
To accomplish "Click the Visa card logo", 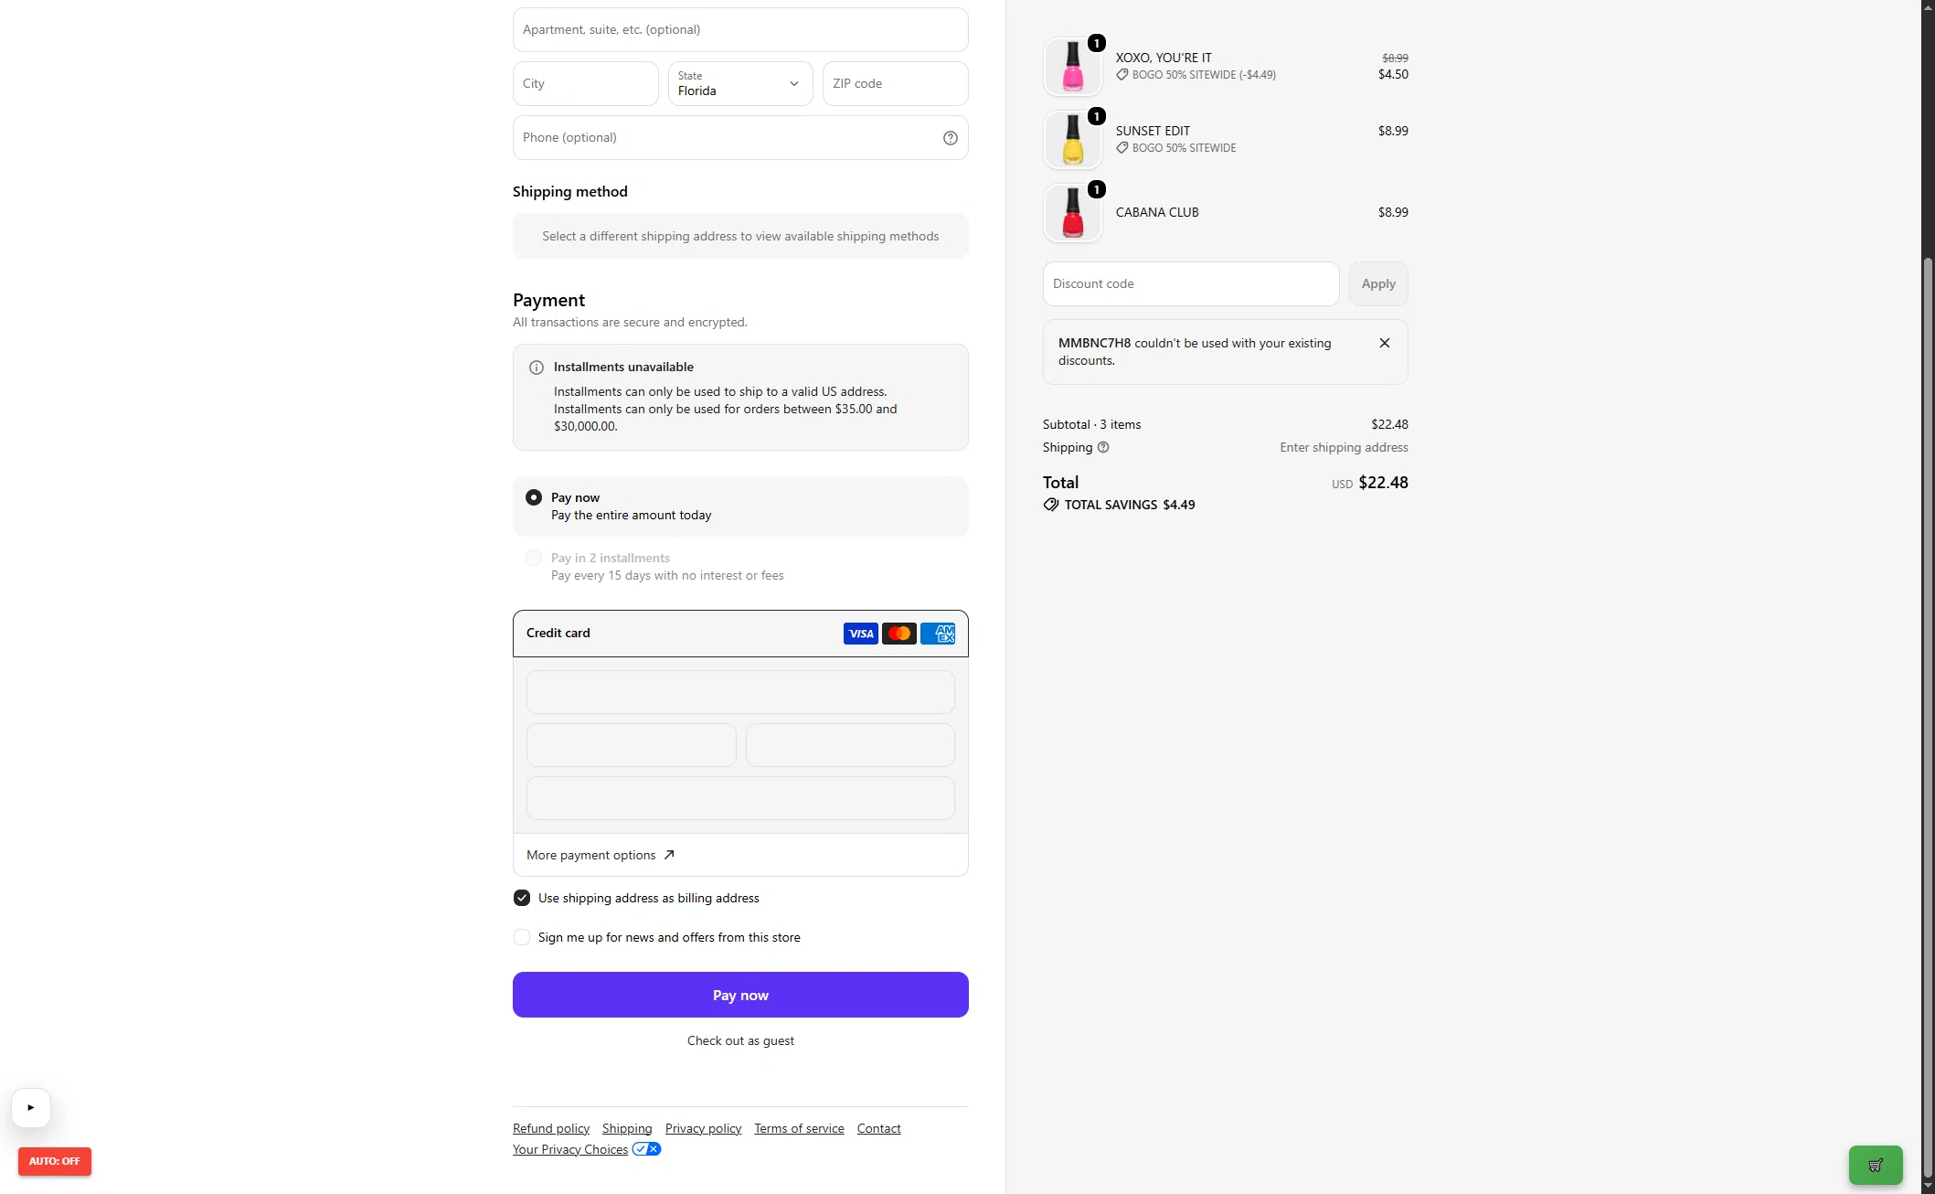I will click(860, 634).
